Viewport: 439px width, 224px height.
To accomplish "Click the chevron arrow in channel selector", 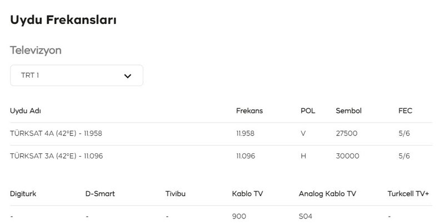I will (x=127, y=76).
